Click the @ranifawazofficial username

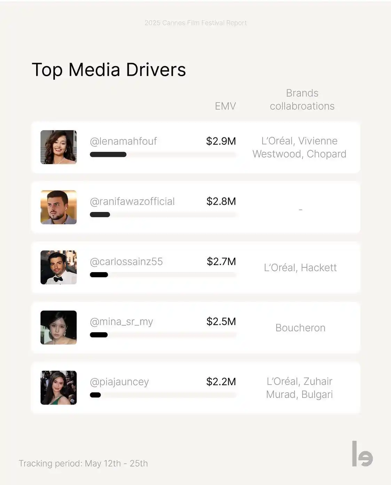click(132, 201)
